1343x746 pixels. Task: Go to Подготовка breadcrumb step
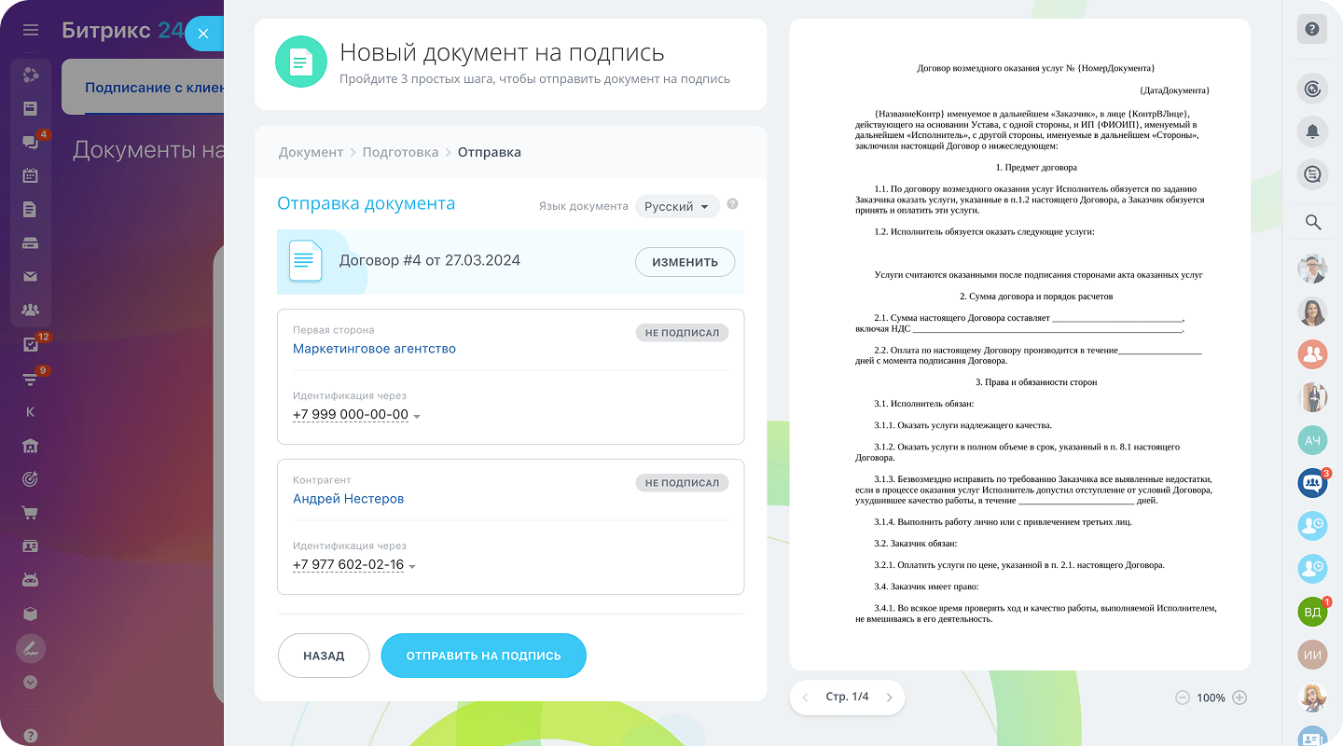click(x=400, y=152)
